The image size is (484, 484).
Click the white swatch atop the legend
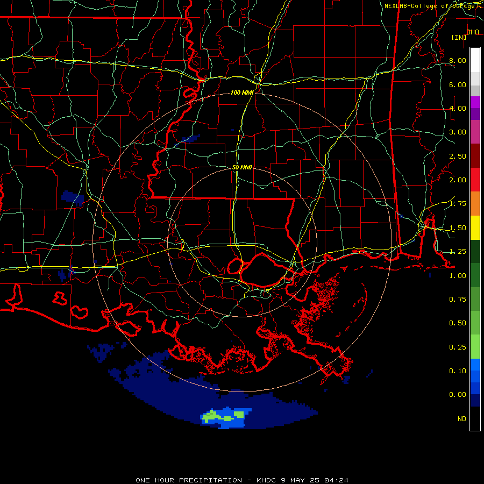point(475,60)
